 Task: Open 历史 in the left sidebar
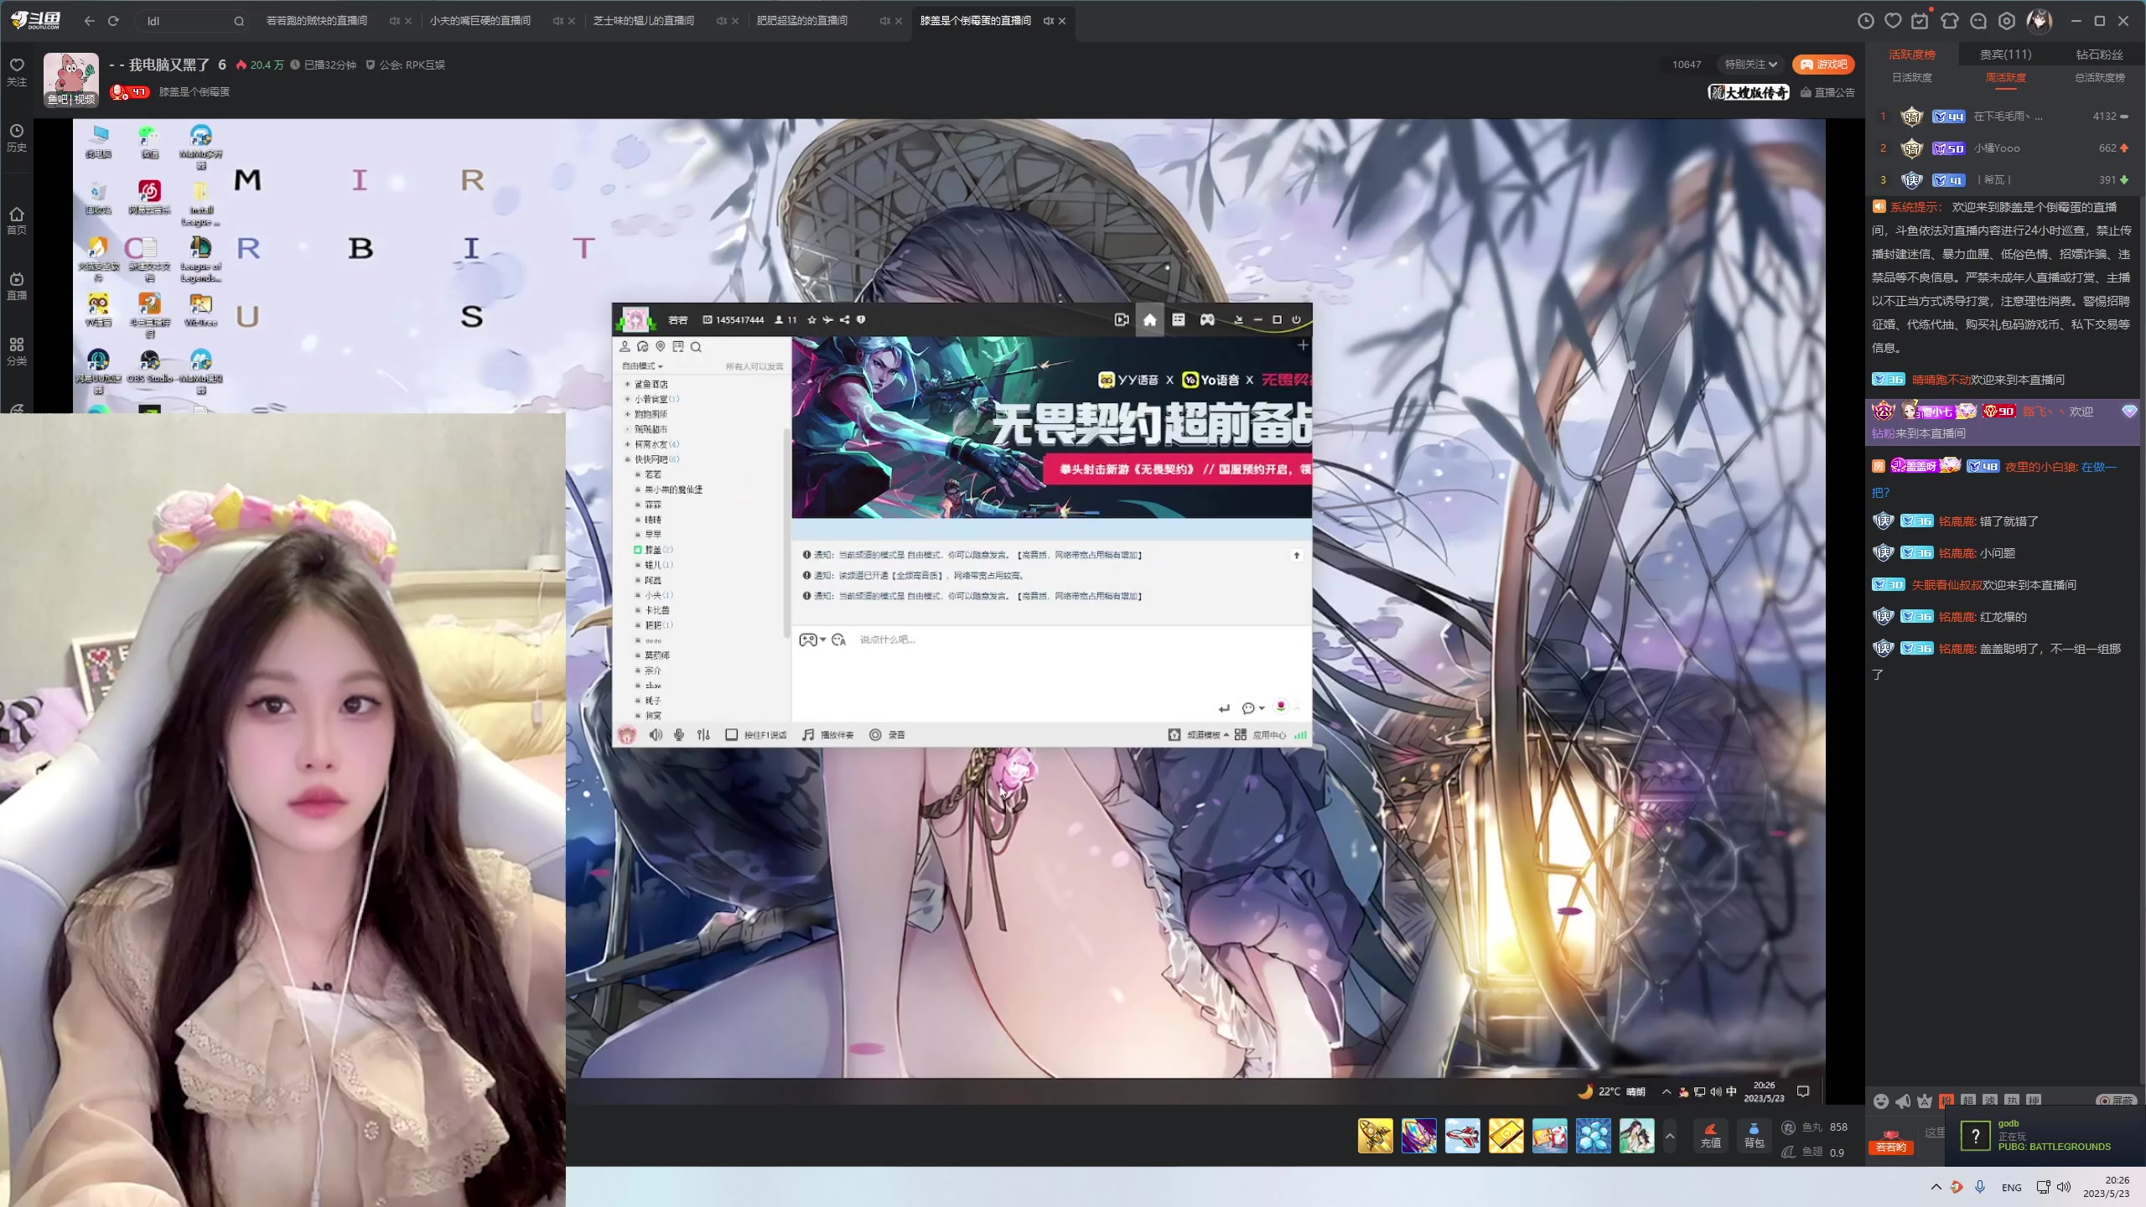[17, 137]
